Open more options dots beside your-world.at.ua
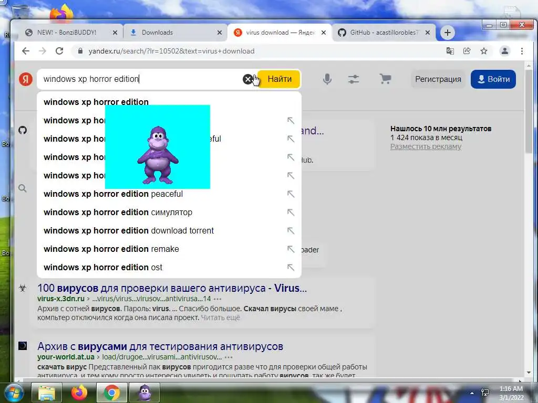The width and height of the screenshot is (538, 403). click(229, 357)
